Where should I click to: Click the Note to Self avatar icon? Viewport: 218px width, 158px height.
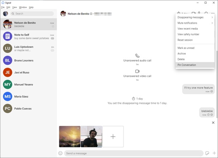click(8, 36)
